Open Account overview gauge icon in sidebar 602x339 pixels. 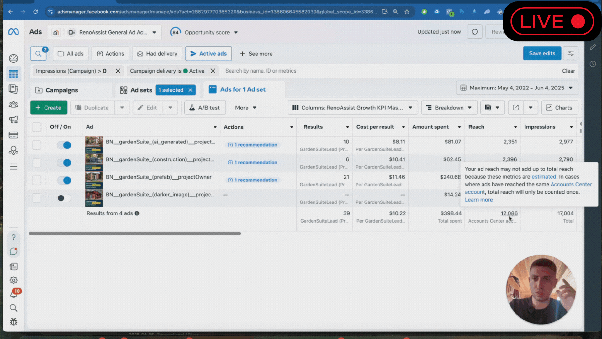click(13, 58)
